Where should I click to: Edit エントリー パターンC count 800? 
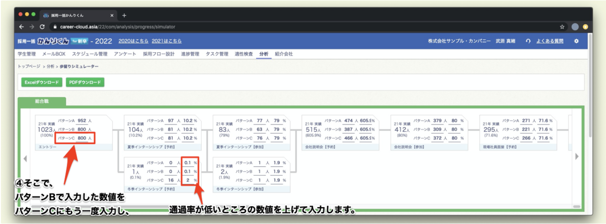[82, 138]
